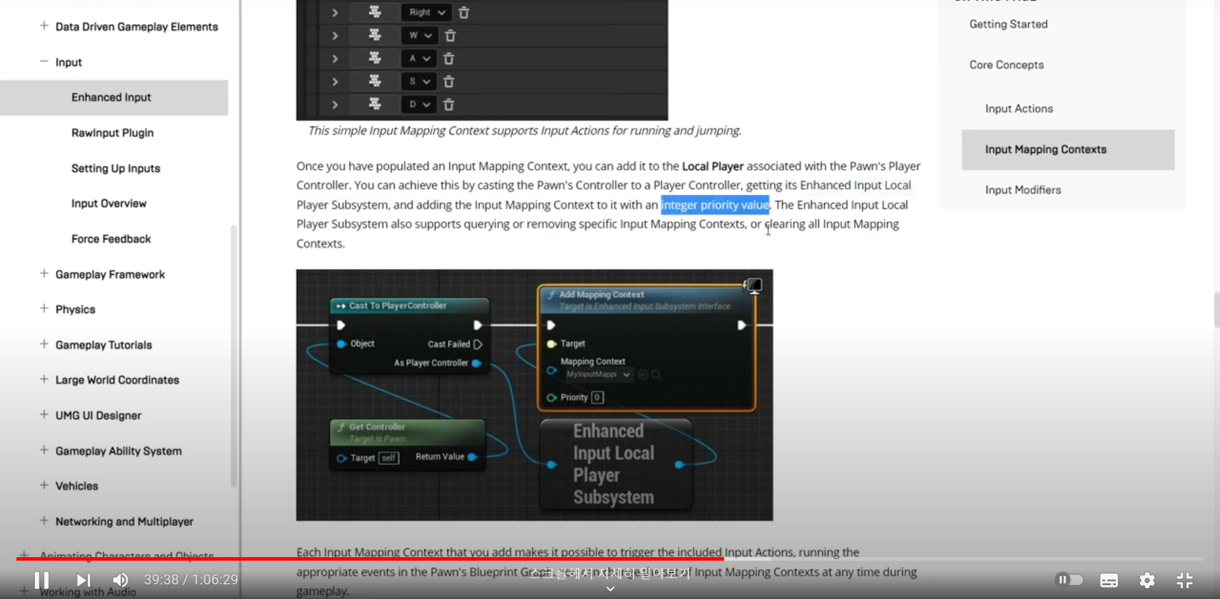Pause the video playback
1220x599 pixels.
tap(42, 580)
